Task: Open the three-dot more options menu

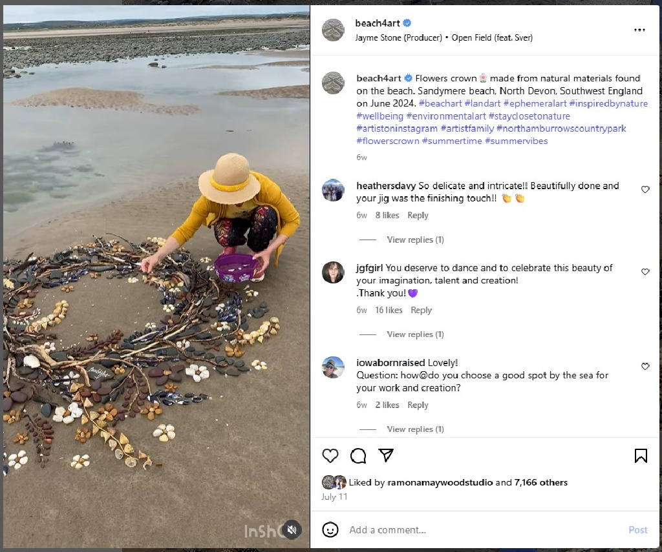Action: click(x=639, y=30)
